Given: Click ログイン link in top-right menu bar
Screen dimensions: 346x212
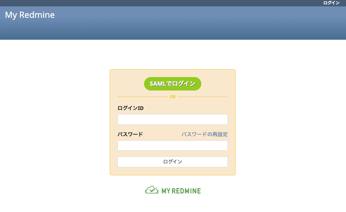Looking at the screenshot, I should point(331,3).
